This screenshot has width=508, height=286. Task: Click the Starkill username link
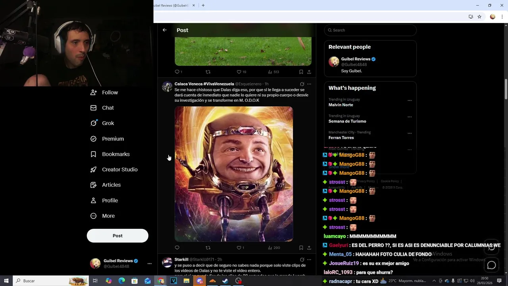click(x=181, y=260)
